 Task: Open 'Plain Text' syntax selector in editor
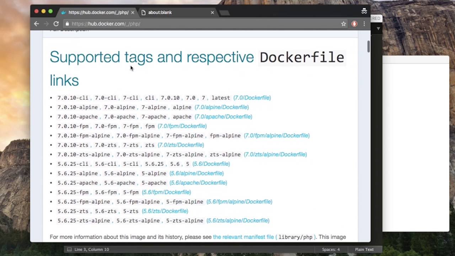pyautogui.click(x=364, y=249)
